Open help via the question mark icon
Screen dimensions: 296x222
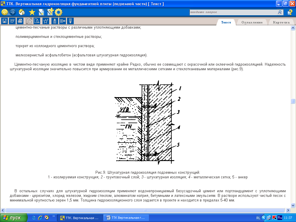pos(290,12)
